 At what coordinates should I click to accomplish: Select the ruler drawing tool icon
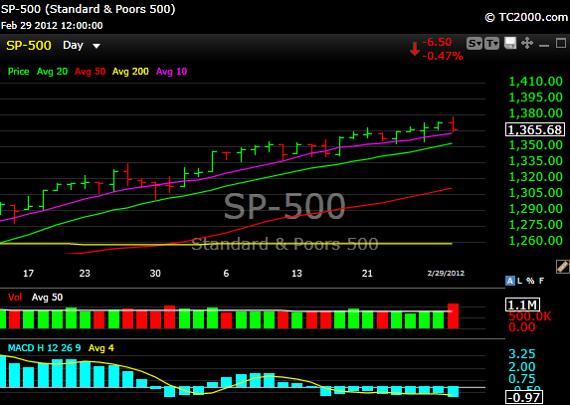(x=562, y=267)
